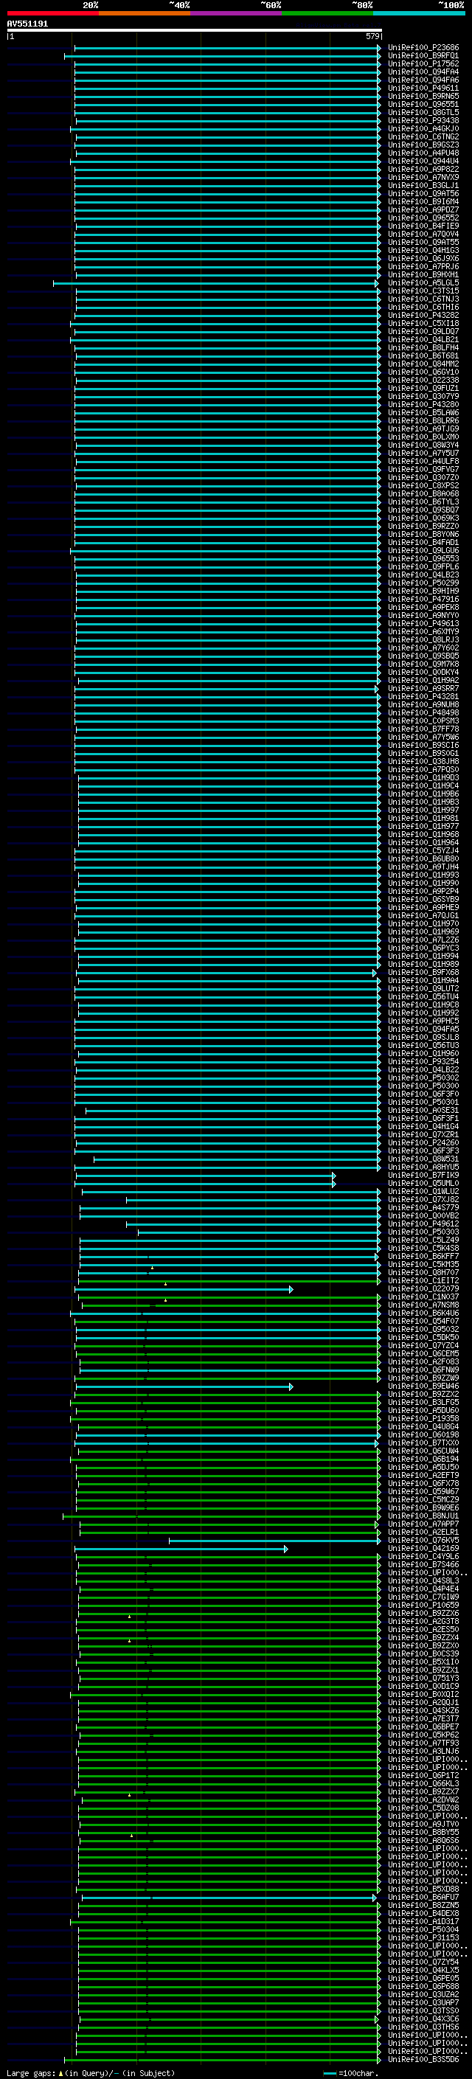The width and height of the screenshot is (472, 2079).
Task: Select hit label UniRef100_Q95032
Action: (x=423, y=1329)
